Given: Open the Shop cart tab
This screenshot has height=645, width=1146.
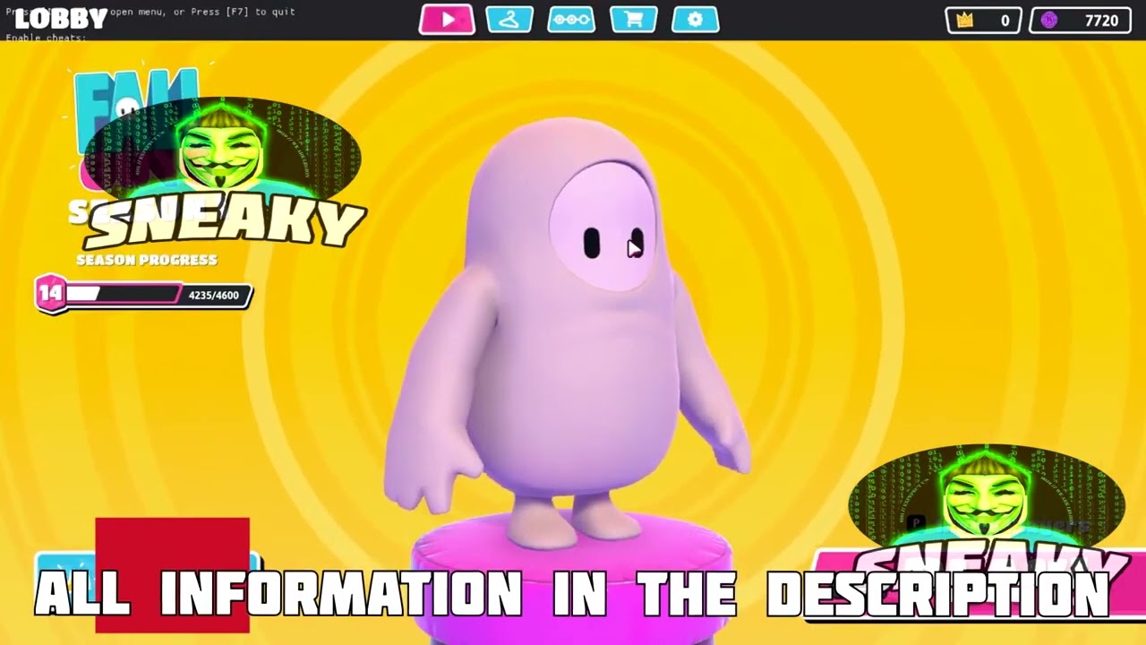Looking at the screenshot, I should (x=634, y=19).
